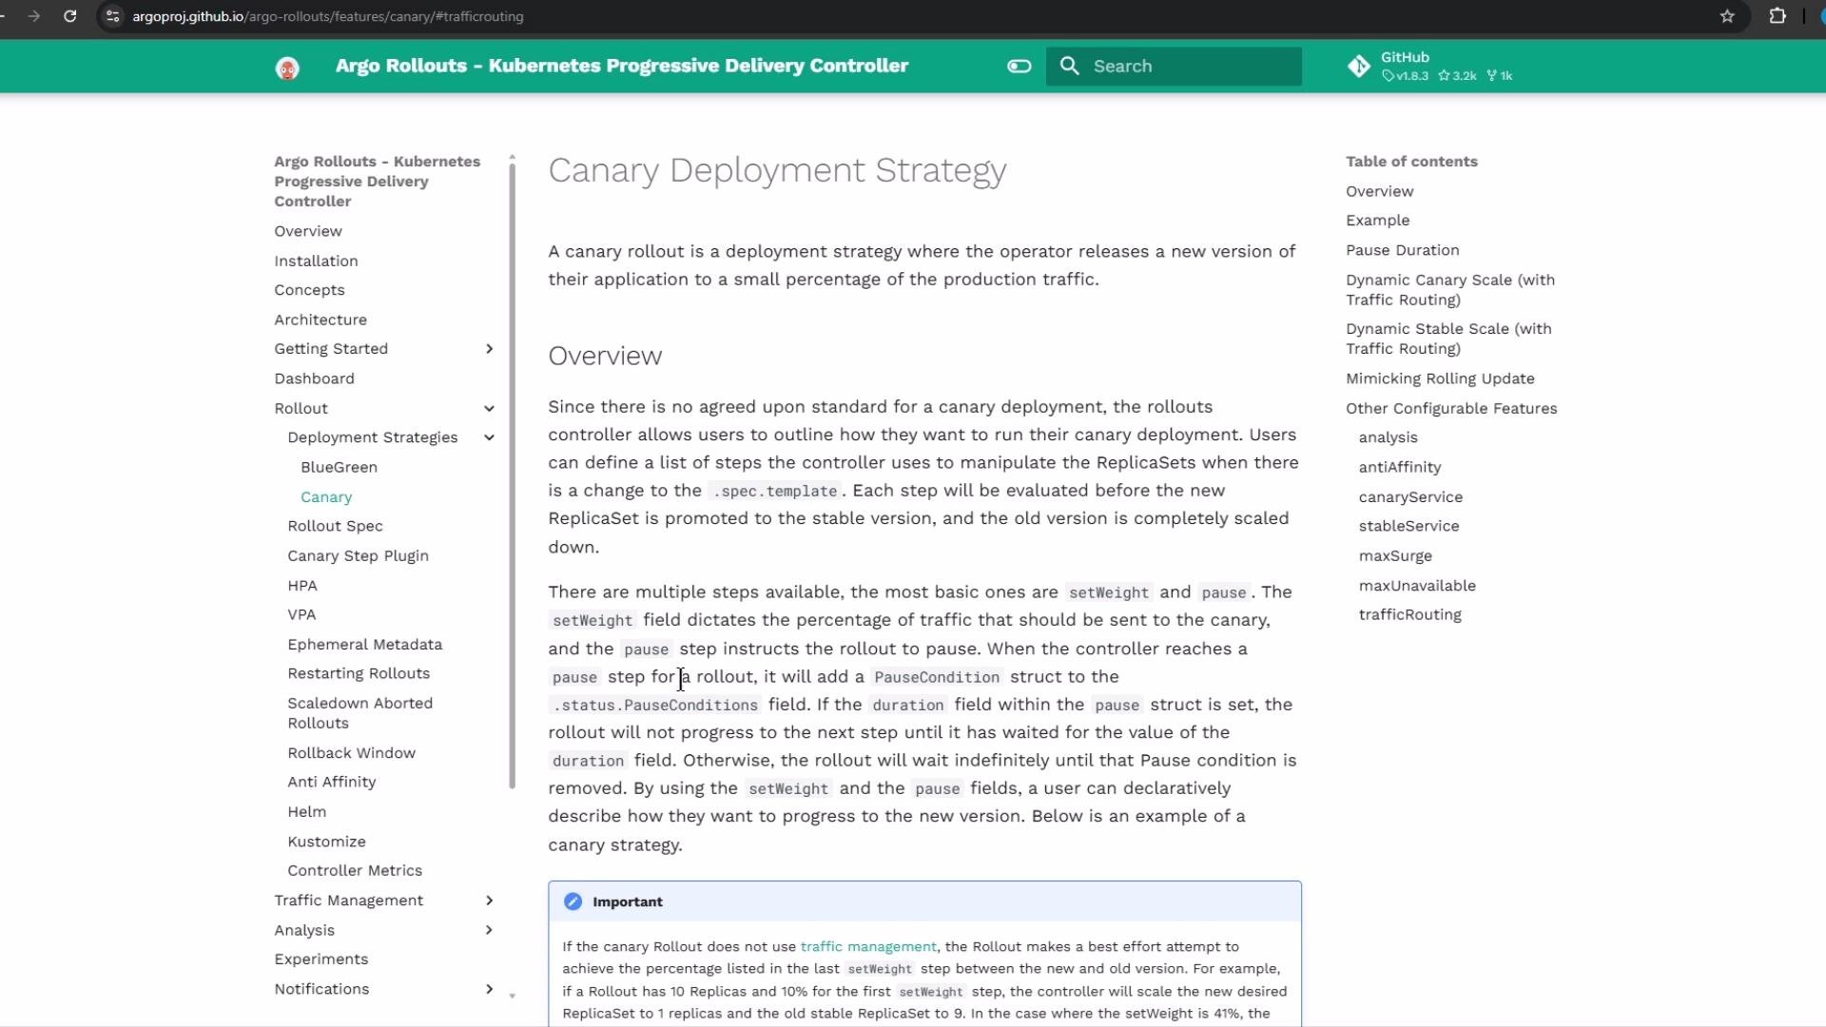
Task: Jump to Dynamic Canary Scale section
Action: [x=1450, y=290]
